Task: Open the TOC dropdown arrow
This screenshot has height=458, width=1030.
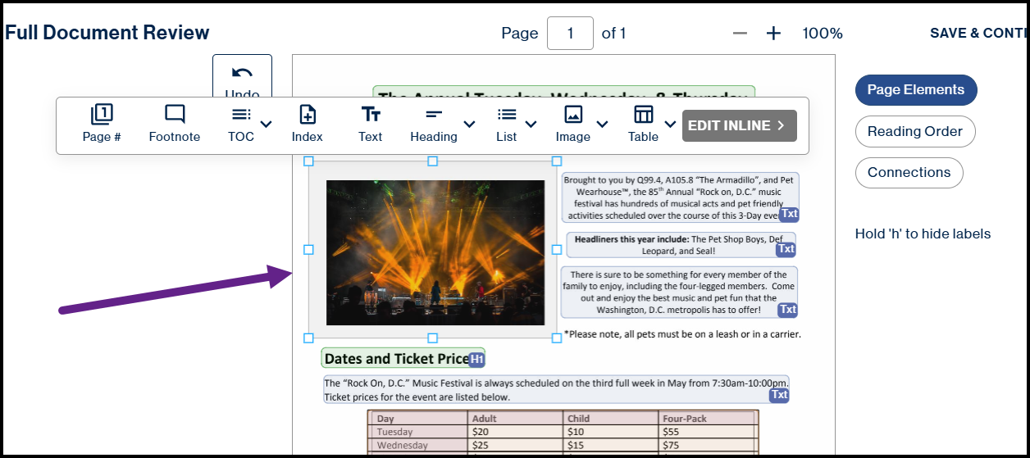Action: tap(266, 125)
